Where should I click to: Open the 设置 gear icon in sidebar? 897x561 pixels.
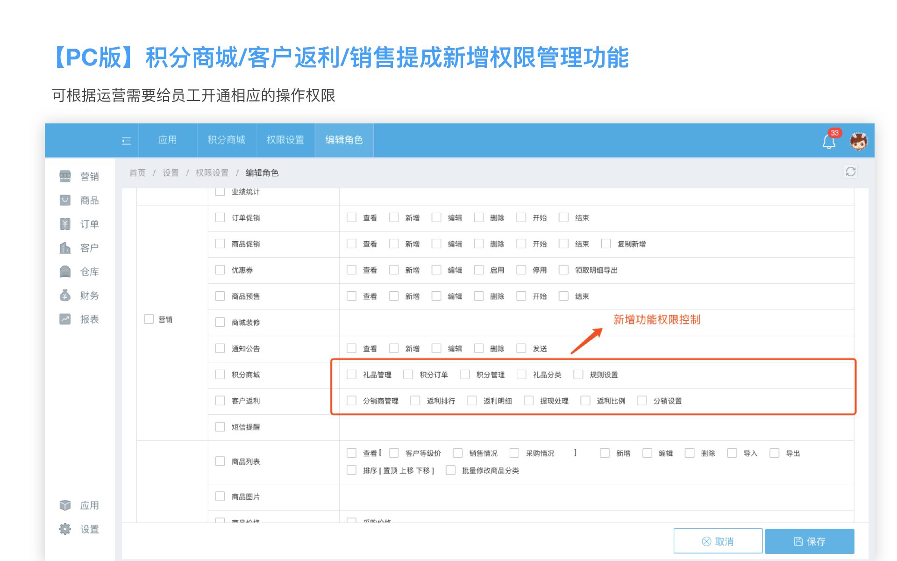tap(65, 529)
